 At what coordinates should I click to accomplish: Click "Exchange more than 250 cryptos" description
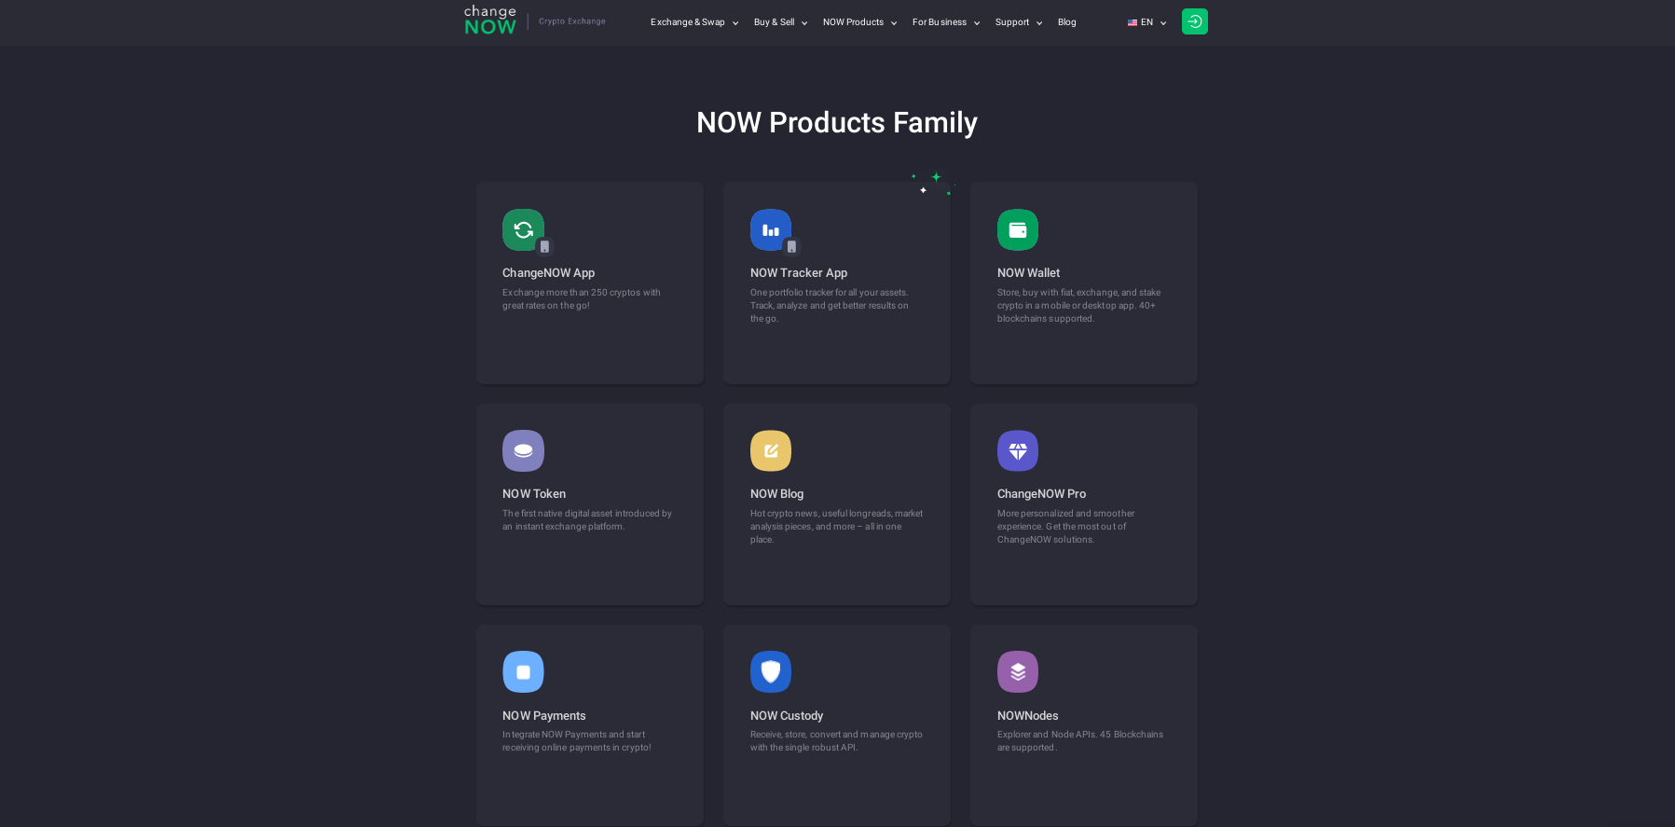[582, 299]
